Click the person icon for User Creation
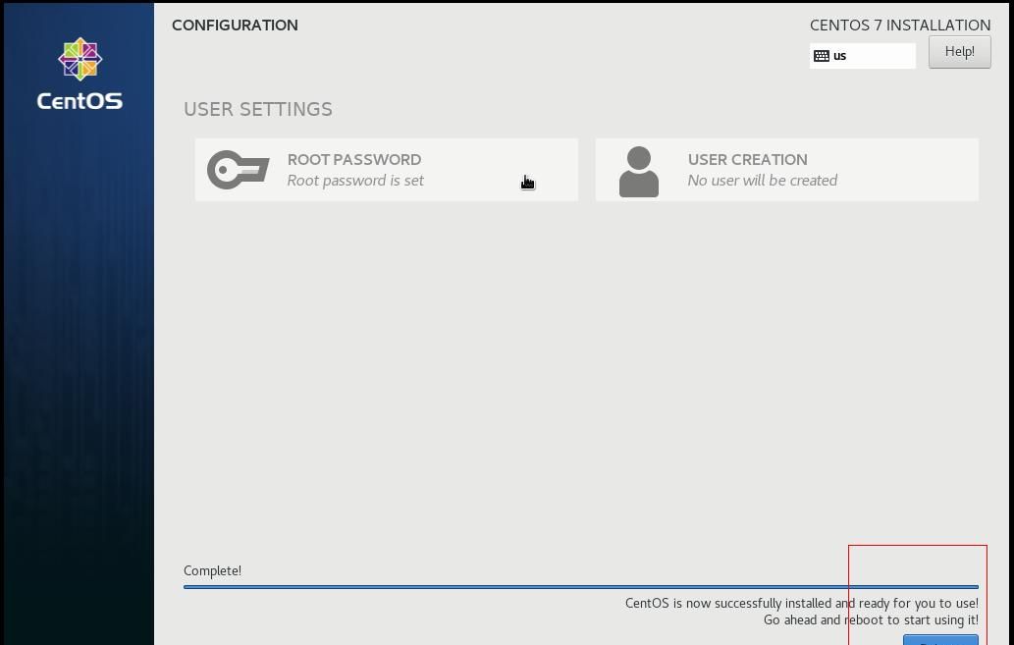 [x=639, y=171]
